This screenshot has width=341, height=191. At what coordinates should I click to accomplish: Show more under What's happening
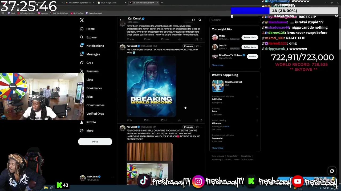click(x=218, y=148)
